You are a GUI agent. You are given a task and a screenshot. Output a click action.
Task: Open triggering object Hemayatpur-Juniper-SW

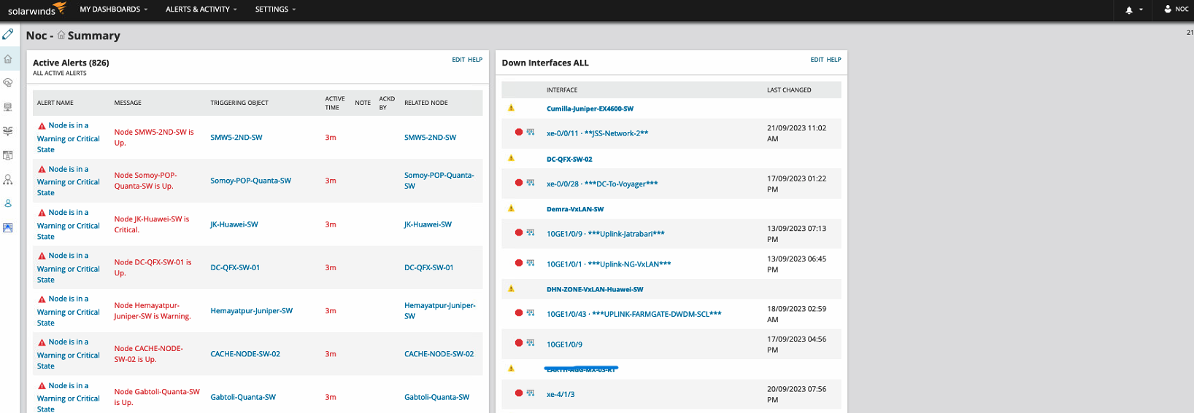click(251, 310)
